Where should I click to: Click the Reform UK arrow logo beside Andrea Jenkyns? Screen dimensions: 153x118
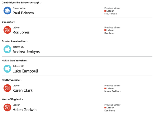pyautogui.click(x=7, y=49)
